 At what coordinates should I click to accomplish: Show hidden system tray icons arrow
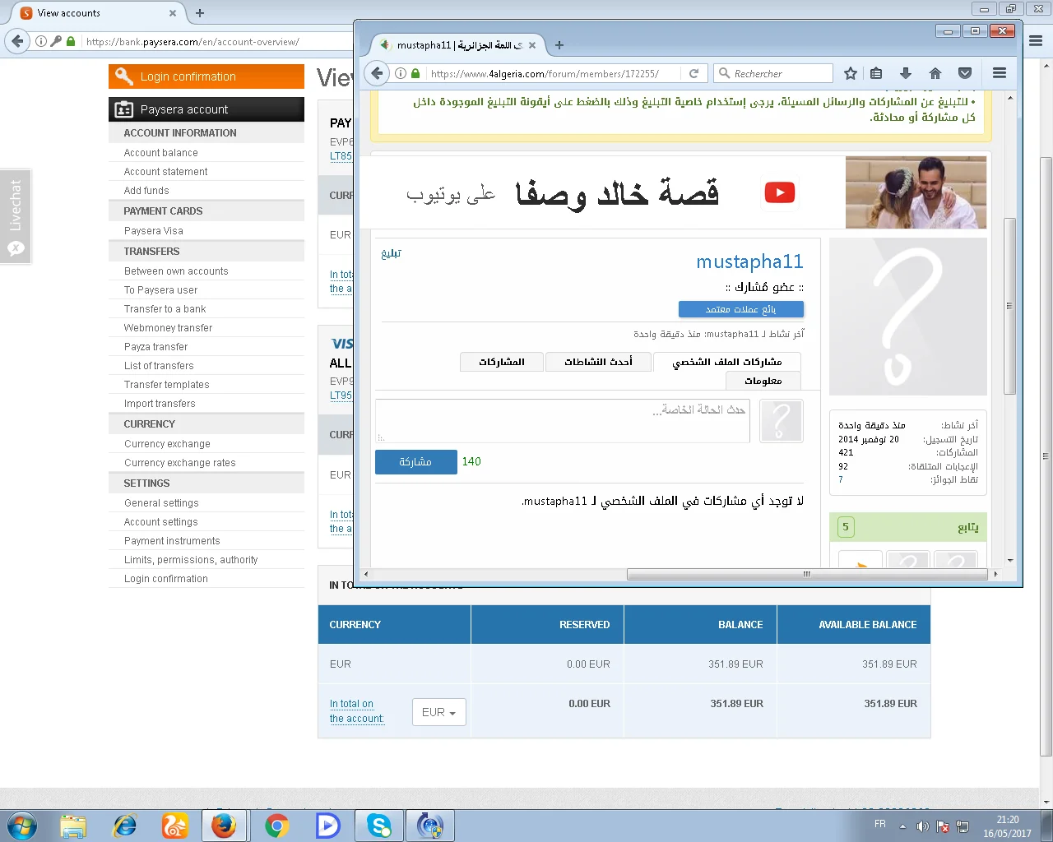(x=902, y=826)
